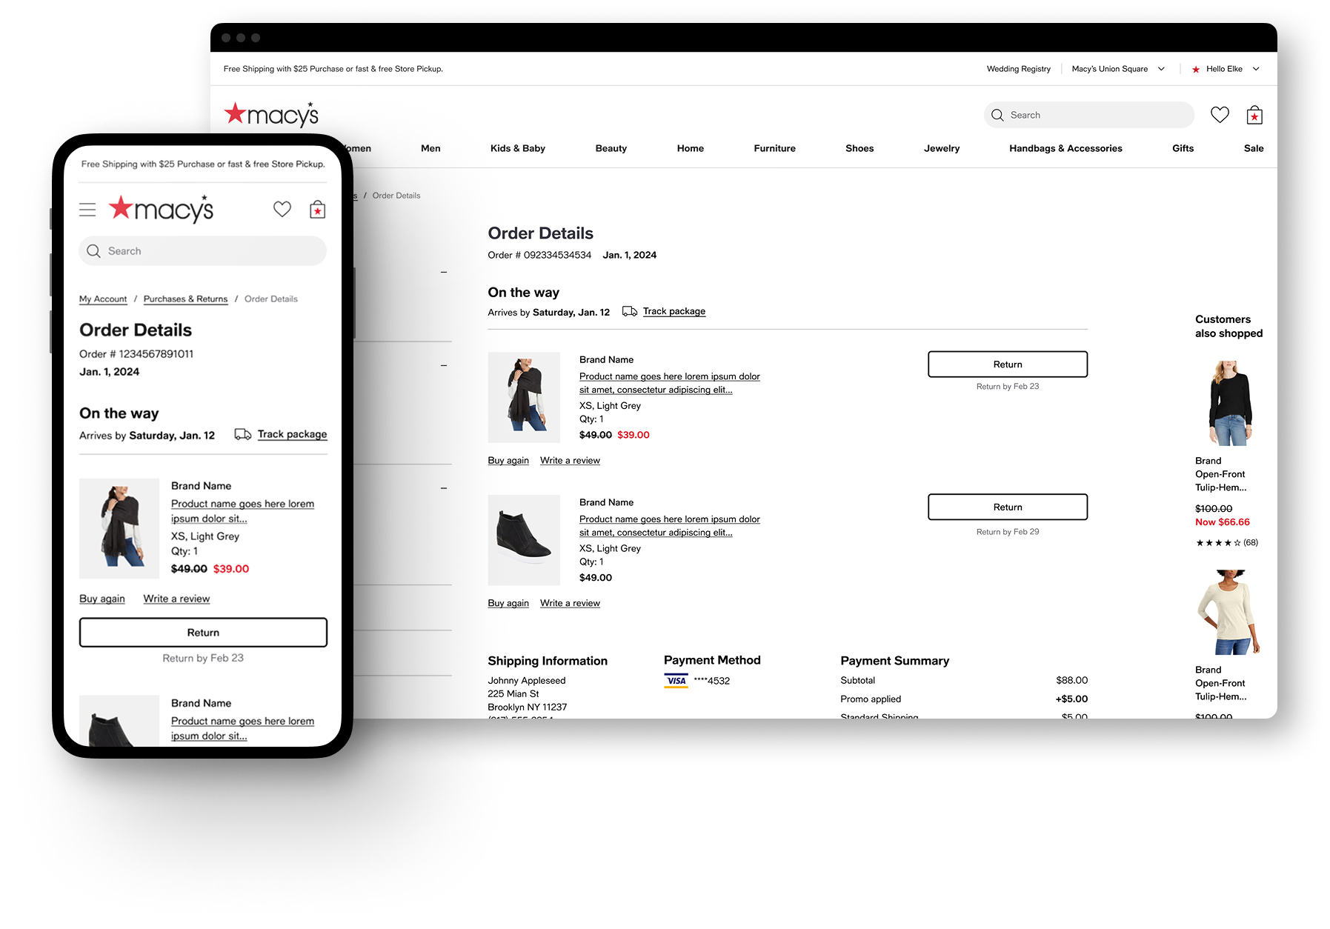Click the search magnifier icon on desktop

coord(997,115)
